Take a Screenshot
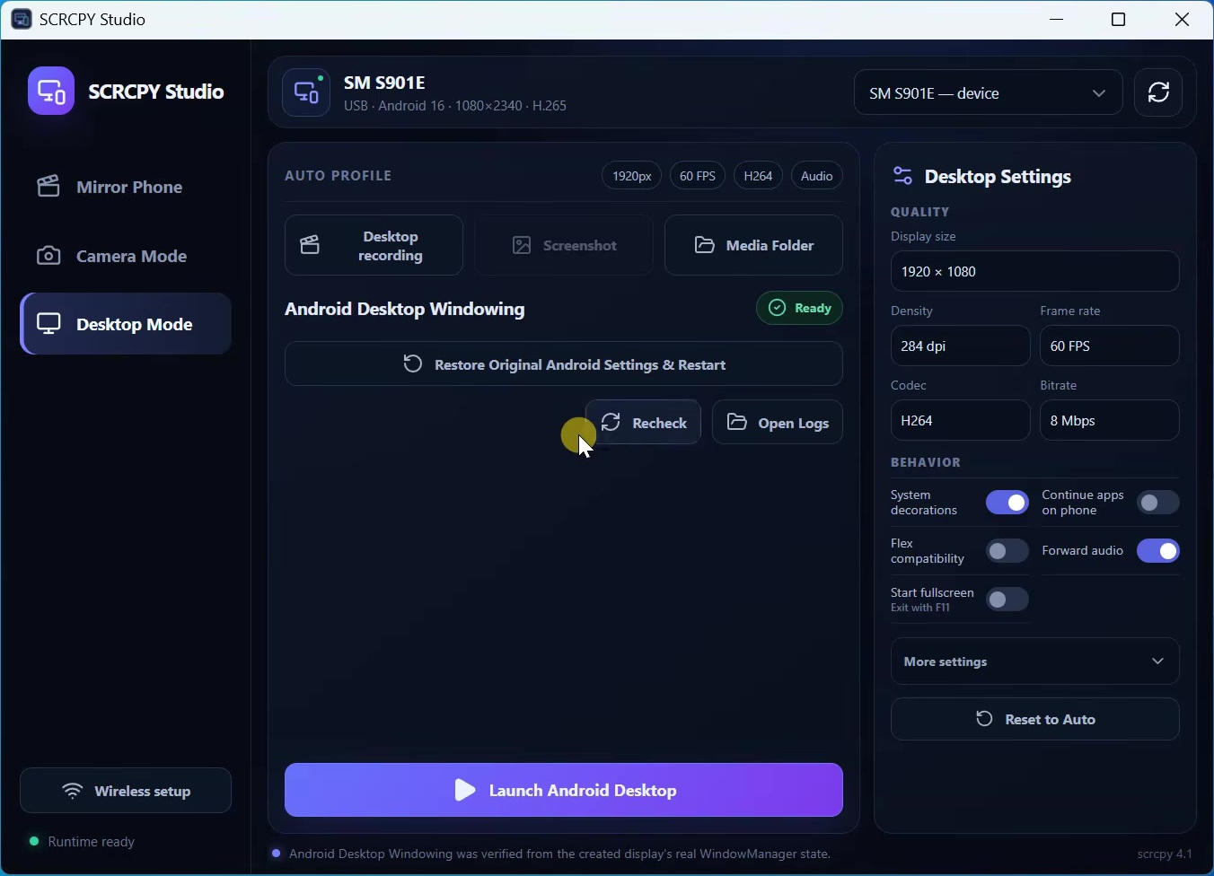Image resolution: width=1214 pixels, height=876 pixels. [x=564, y=245]
